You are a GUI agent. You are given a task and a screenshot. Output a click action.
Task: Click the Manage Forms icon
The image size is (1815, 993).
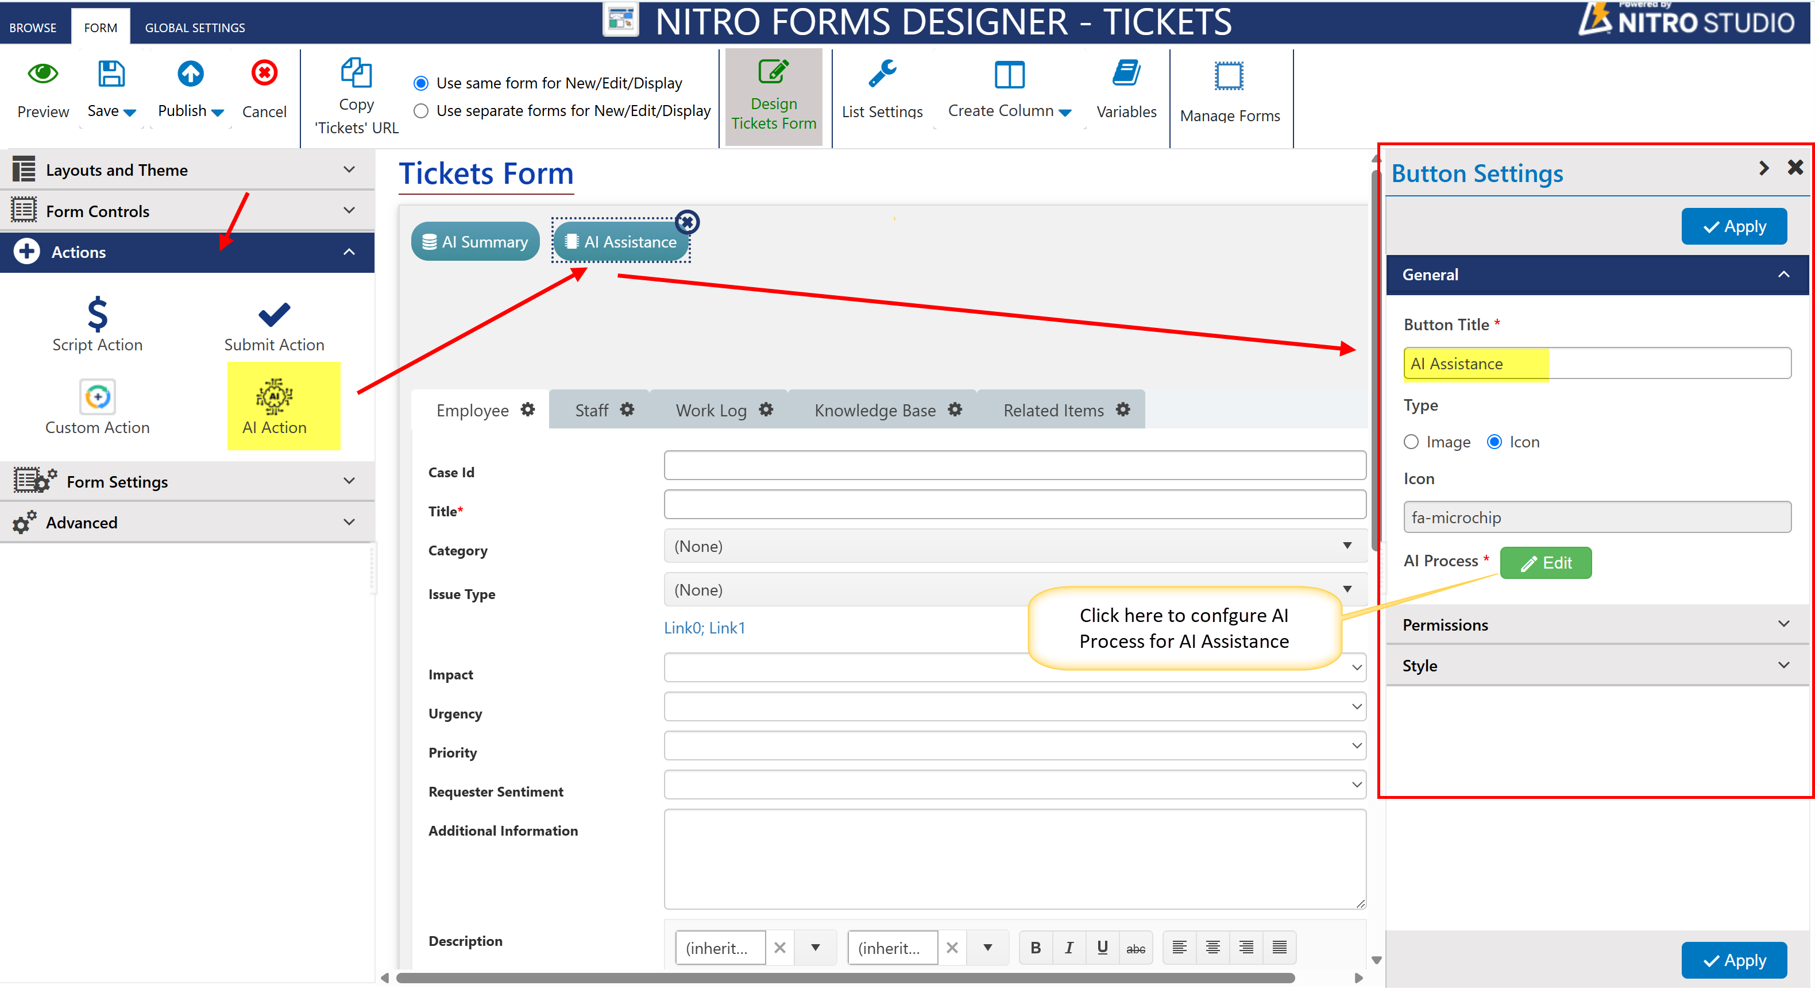[1229, 77]
